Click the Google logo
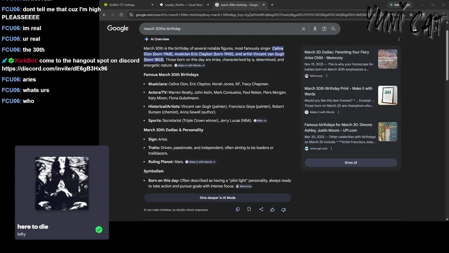 pos(118,28)
